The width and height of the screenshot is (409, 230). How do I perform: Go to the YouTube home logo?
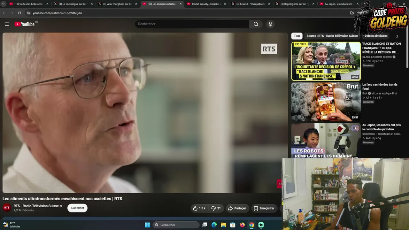pyautogui.click(x=25, y=24)
